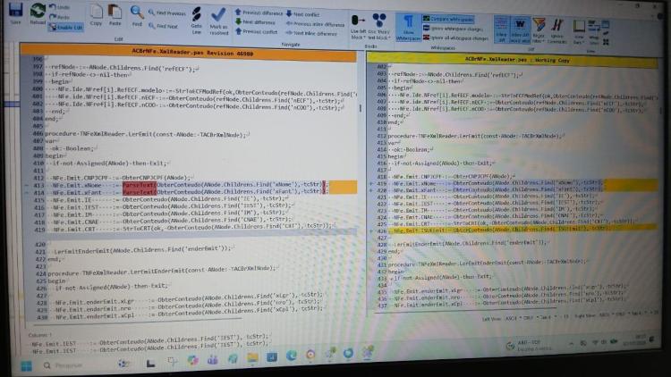Click left pane line 406 procedure LerEmit
This screenshot has height=377, width=671.
click(147, 134)
